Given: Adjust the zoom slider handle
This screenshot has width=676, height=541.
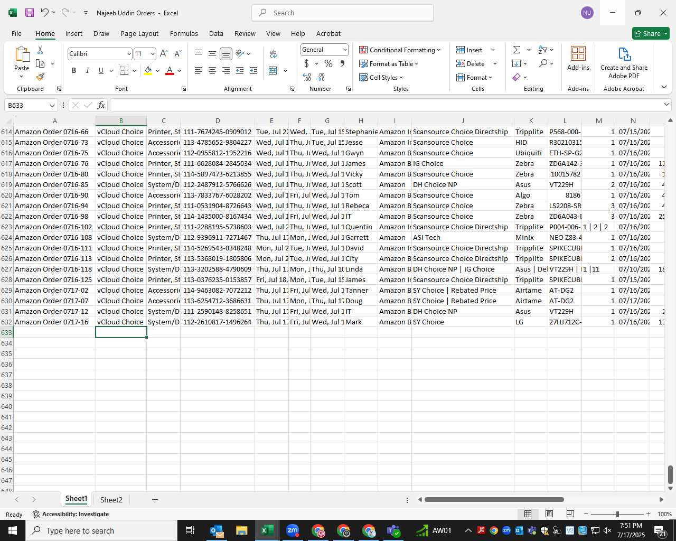Looking at the screenshot, I should [x=617, y=514].
